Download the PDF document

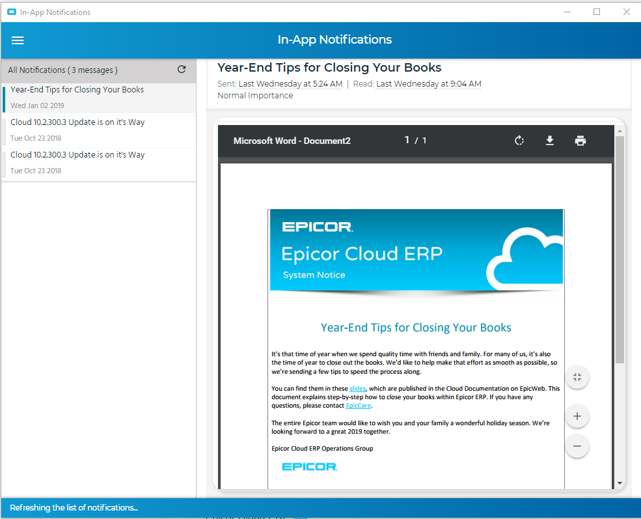click(x=550, y=141)
